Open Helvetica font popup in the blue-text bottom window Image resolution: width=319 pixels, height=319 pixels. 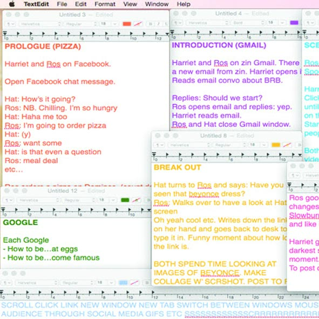point(37,283)
